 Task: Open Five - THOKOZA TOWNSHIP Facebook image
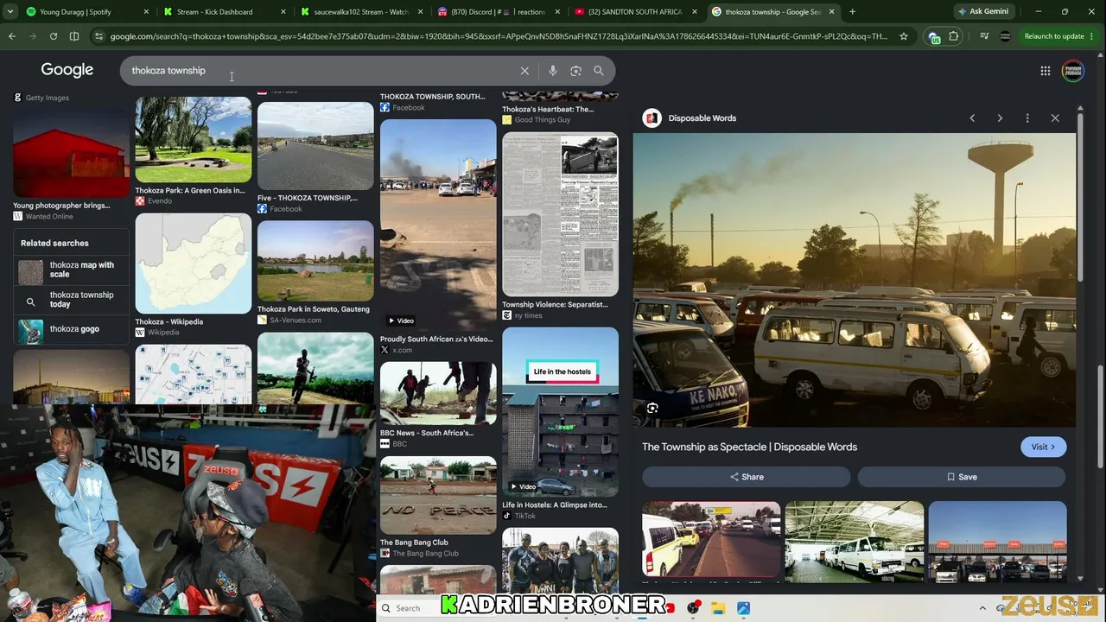(315, 146)
